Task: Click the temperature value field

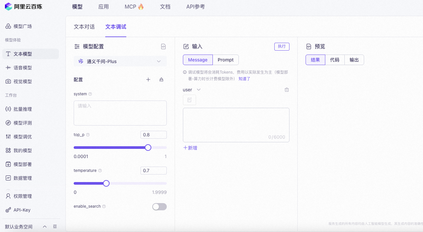Action: click(x=154, y=171)
